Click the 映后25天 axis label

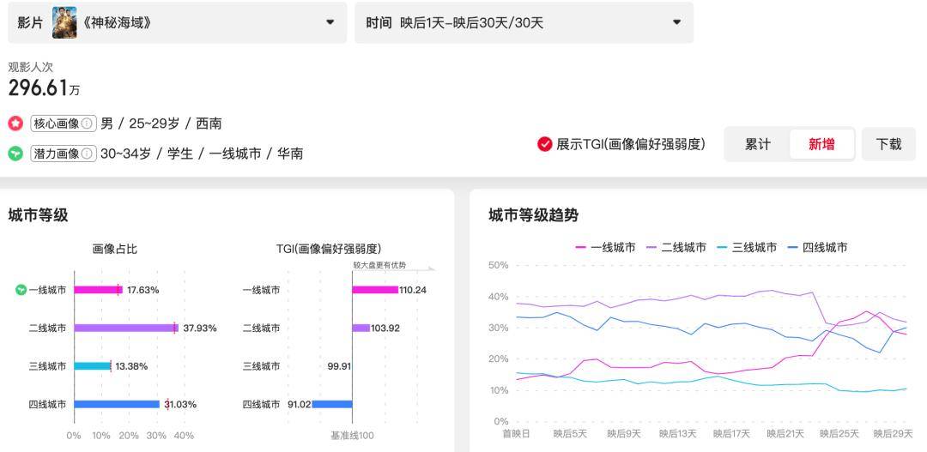839,434
